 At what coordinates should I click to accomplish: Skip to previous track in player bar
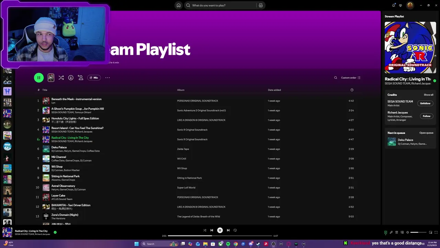point(212,230)
